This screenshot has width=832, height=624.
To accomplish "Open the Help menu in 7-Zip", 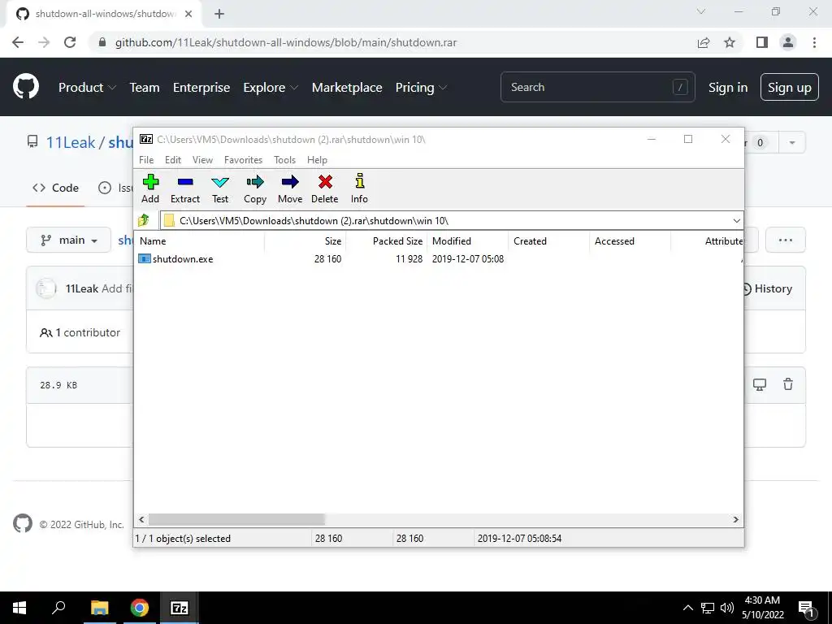I will [x=317, y=160].
